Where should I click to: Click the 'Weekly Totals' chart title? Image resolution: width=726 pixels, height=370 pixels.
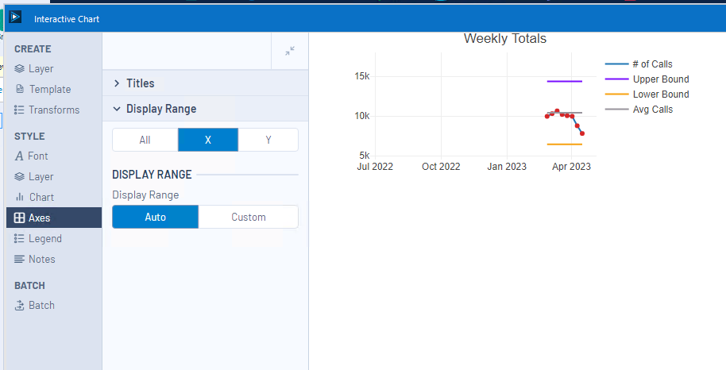coord(505,38)
